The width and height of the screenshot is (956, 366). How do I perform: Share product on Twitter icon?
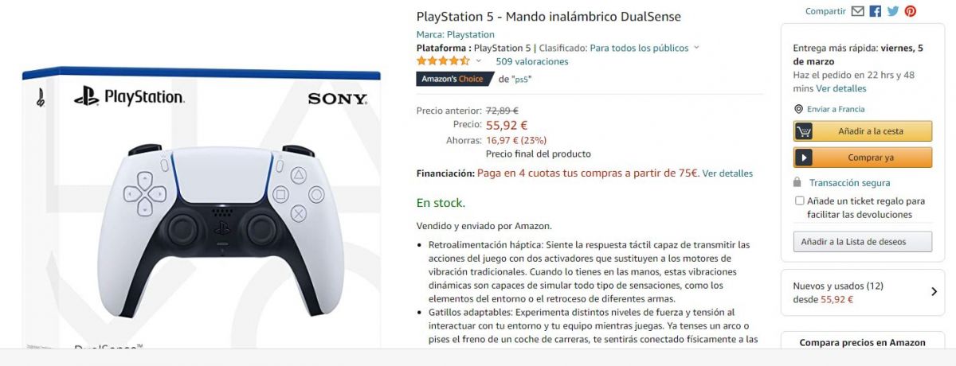click(892, 11)
